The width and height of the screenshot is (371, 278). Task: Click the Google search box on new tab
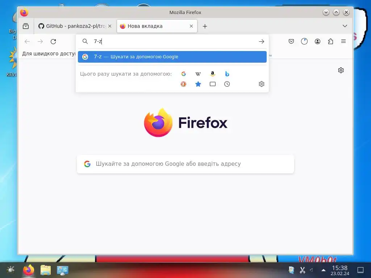[x=185, y=164]
